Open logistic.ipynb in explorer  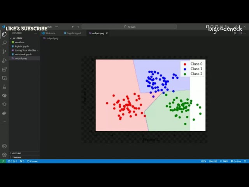(x=24, y=46)
